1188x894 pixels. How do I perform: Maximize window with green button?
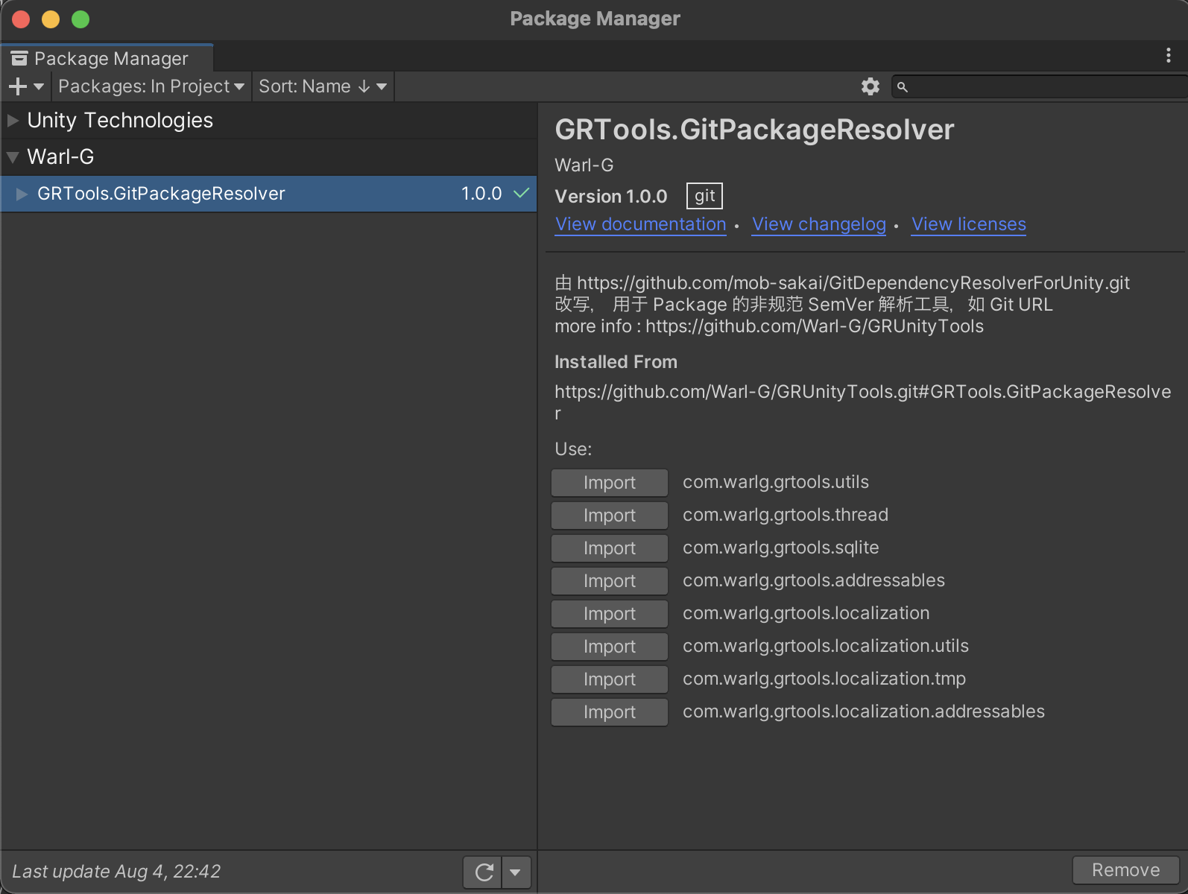80,19
